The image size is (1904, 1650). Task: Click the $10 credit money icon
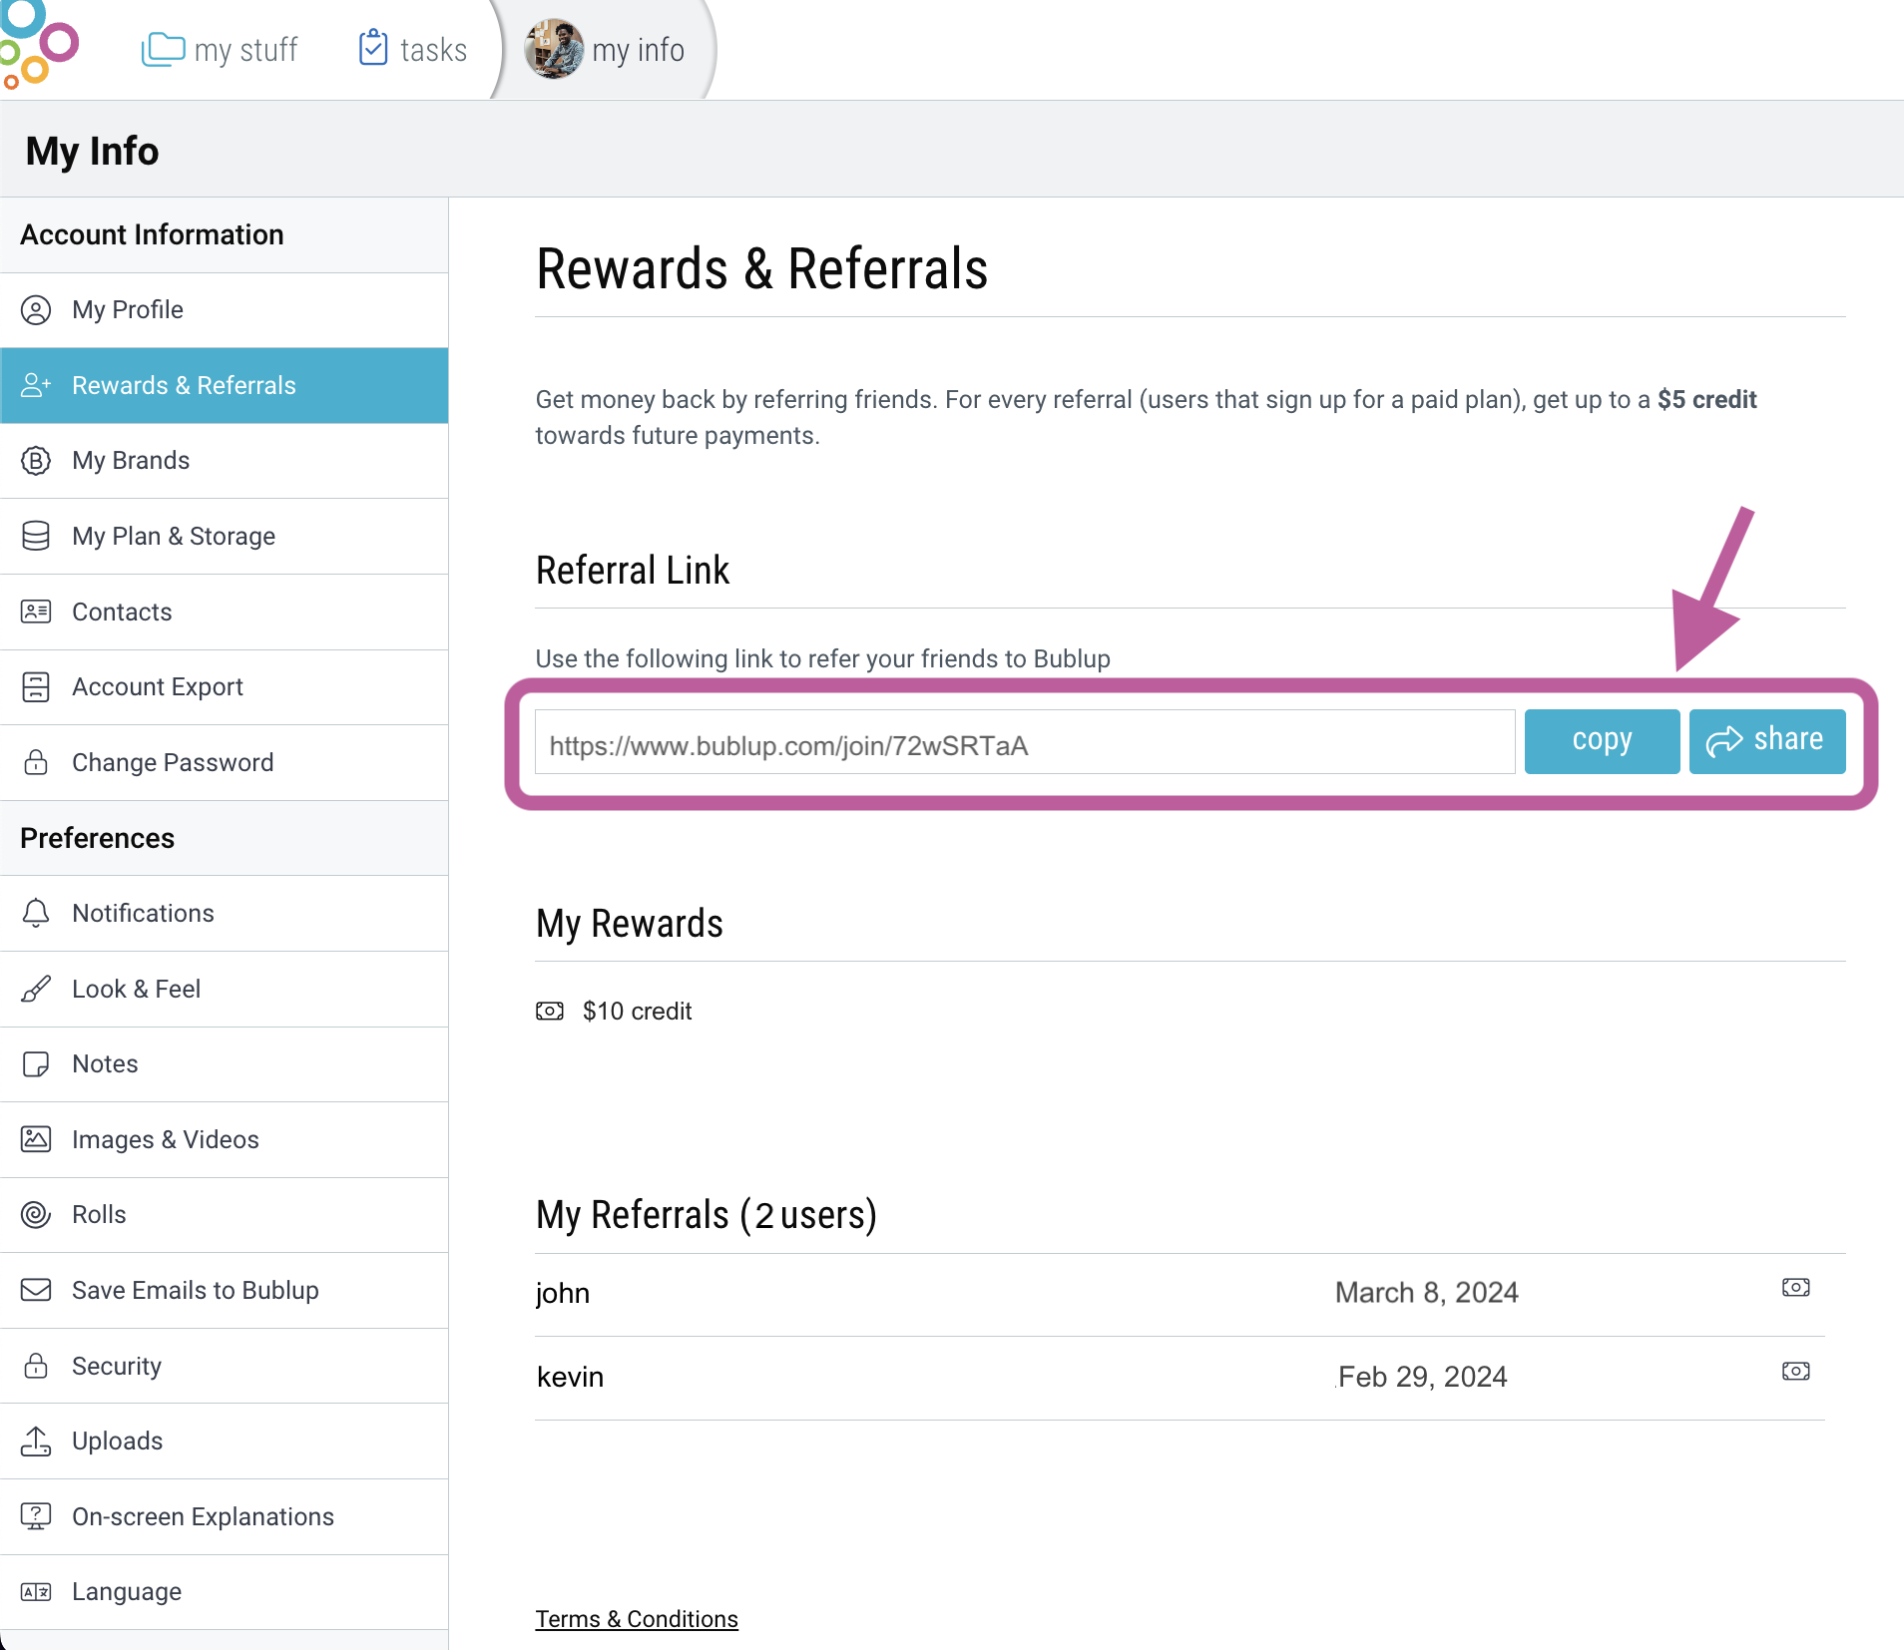click(550, 1012)
